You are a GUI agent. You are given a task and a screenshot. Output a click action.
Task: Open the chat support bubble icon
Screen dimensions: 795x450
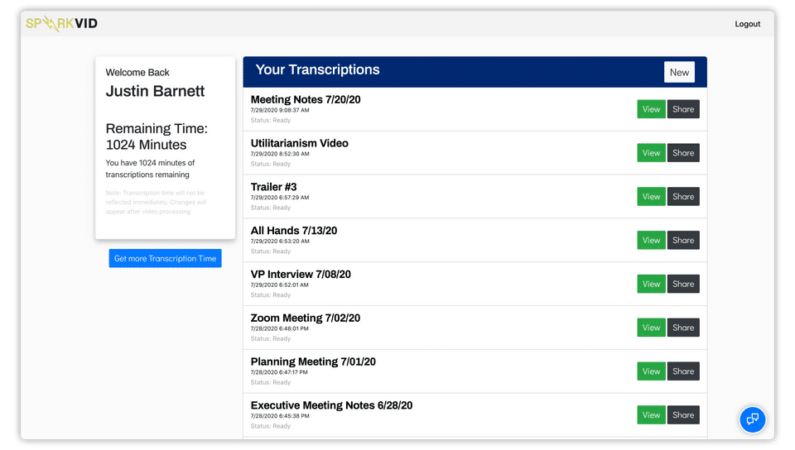pos(752,419)
